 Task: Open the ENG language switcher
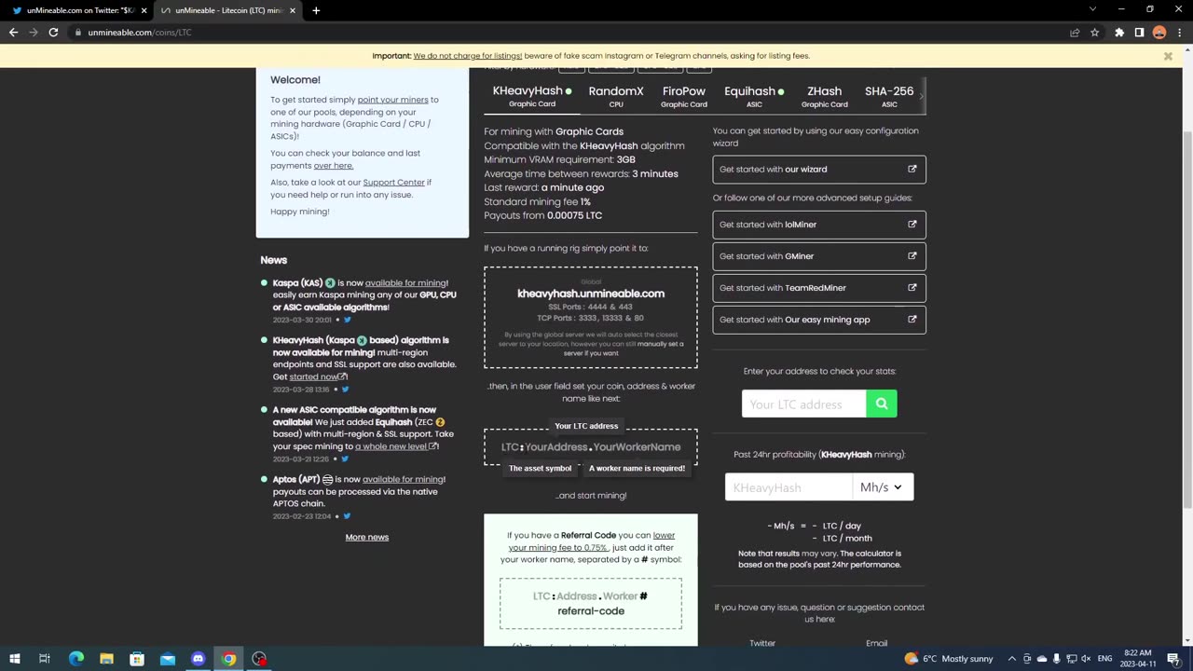(1105, 659)
